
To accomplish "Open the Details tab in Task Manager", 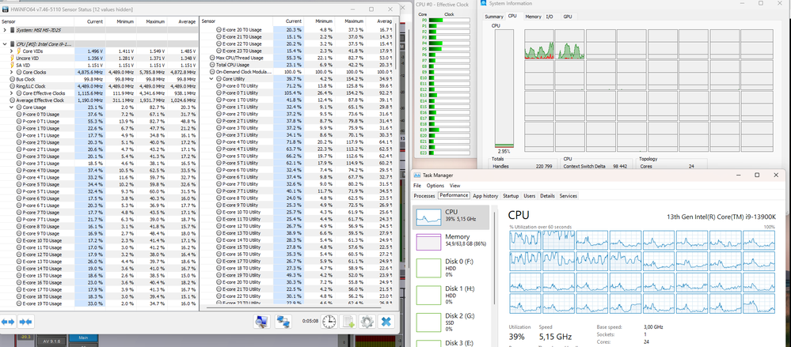I will (x=547, y=195).
